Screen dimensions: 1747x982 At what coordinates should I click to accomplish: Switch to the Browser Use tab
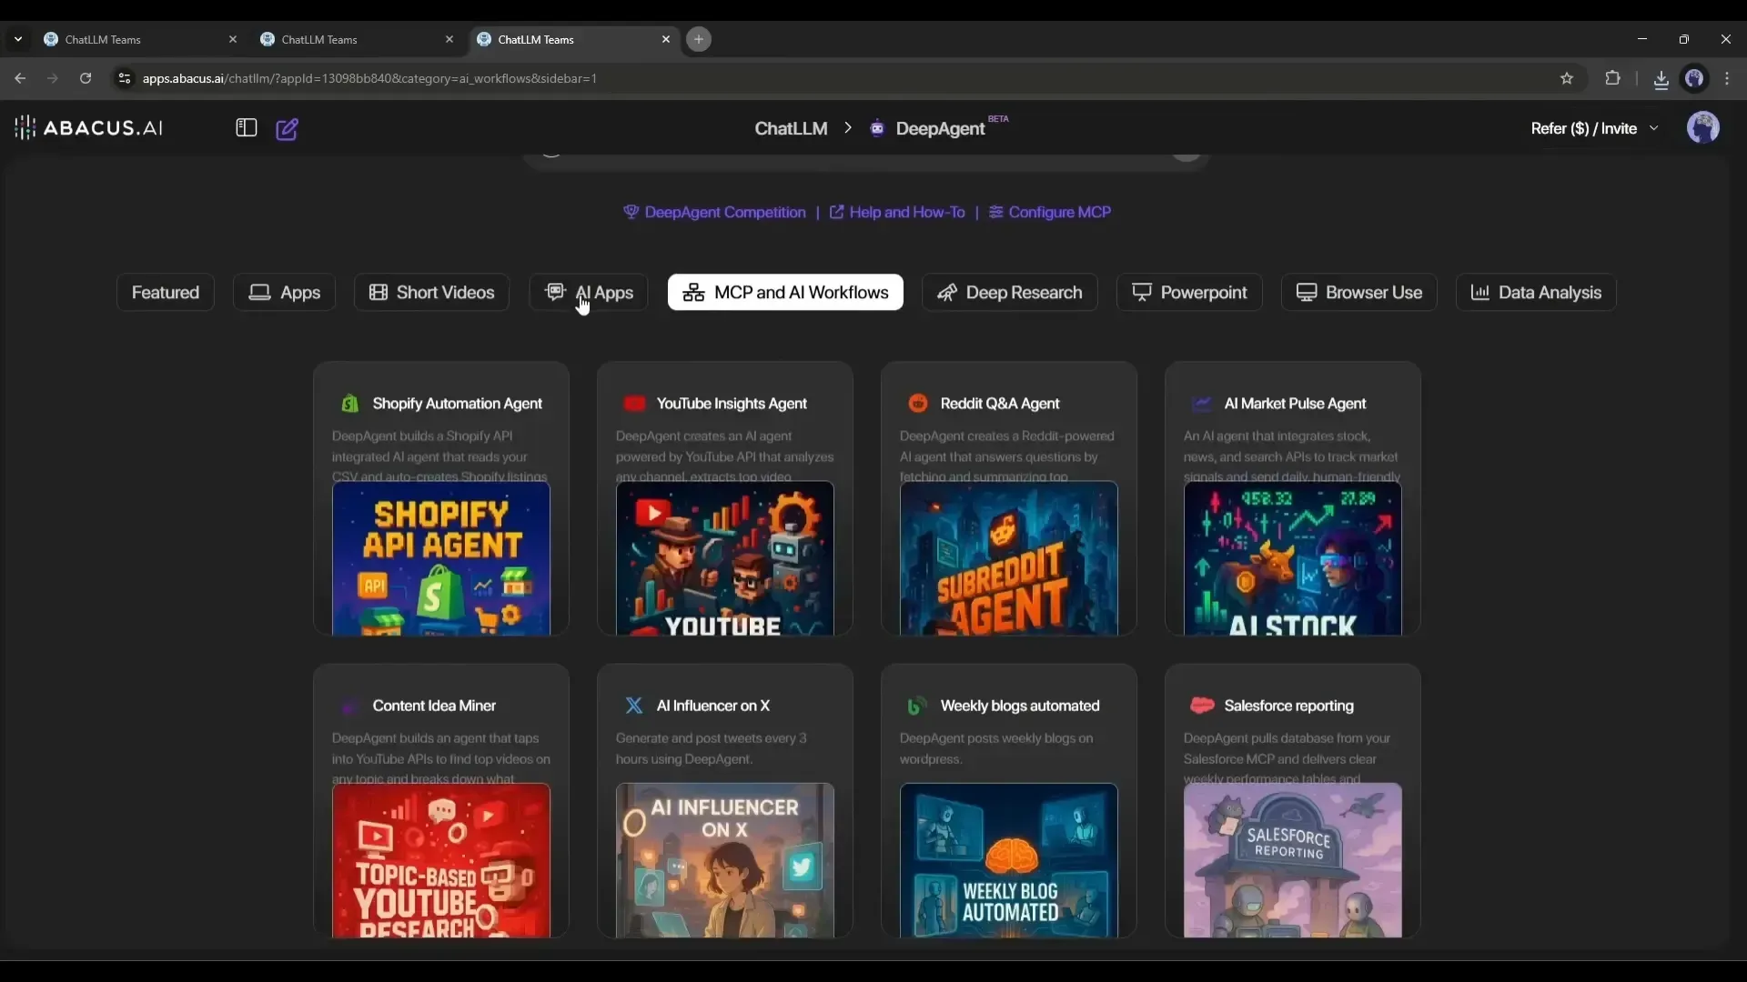tap(1359, 292)
